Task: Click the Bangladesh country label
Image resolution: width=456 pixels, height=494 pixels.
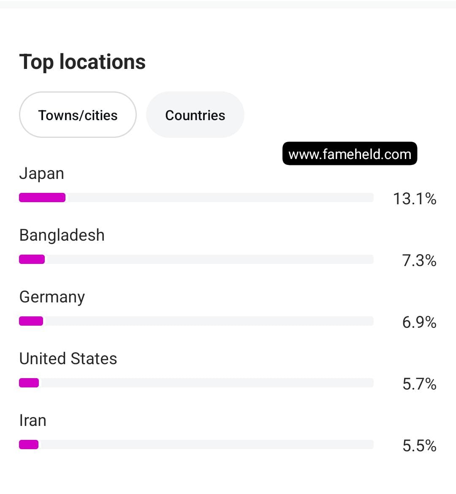Action: [x=62, y=235]
